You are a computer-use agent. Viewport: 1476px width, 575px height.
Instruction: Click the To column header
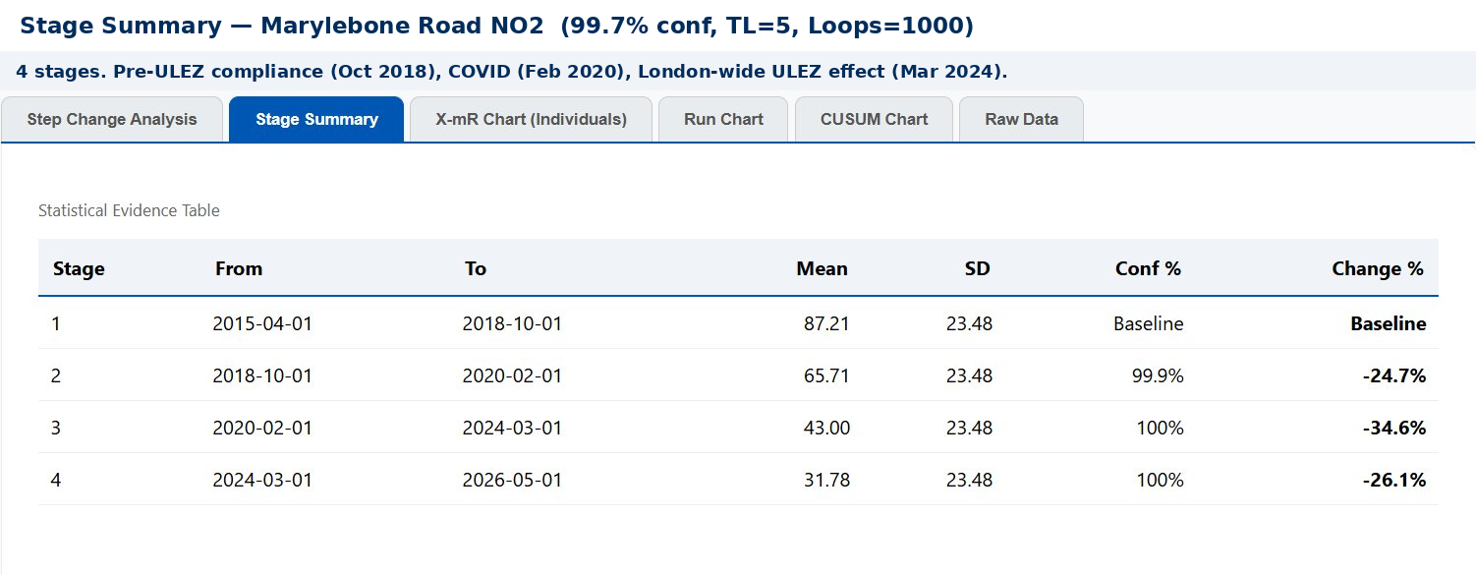pos(476,268)
